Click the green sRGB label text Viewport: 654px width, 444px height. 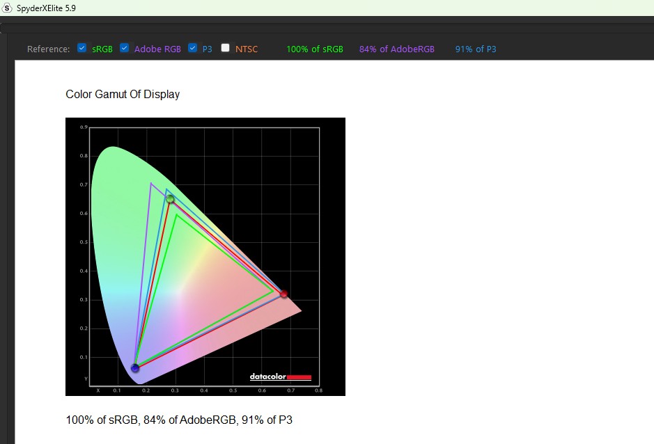pyautogui.click(x=102, y=49)
